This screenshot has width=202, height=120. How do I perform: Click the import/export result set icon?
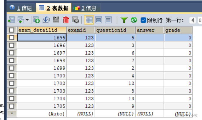coord(21,20)
